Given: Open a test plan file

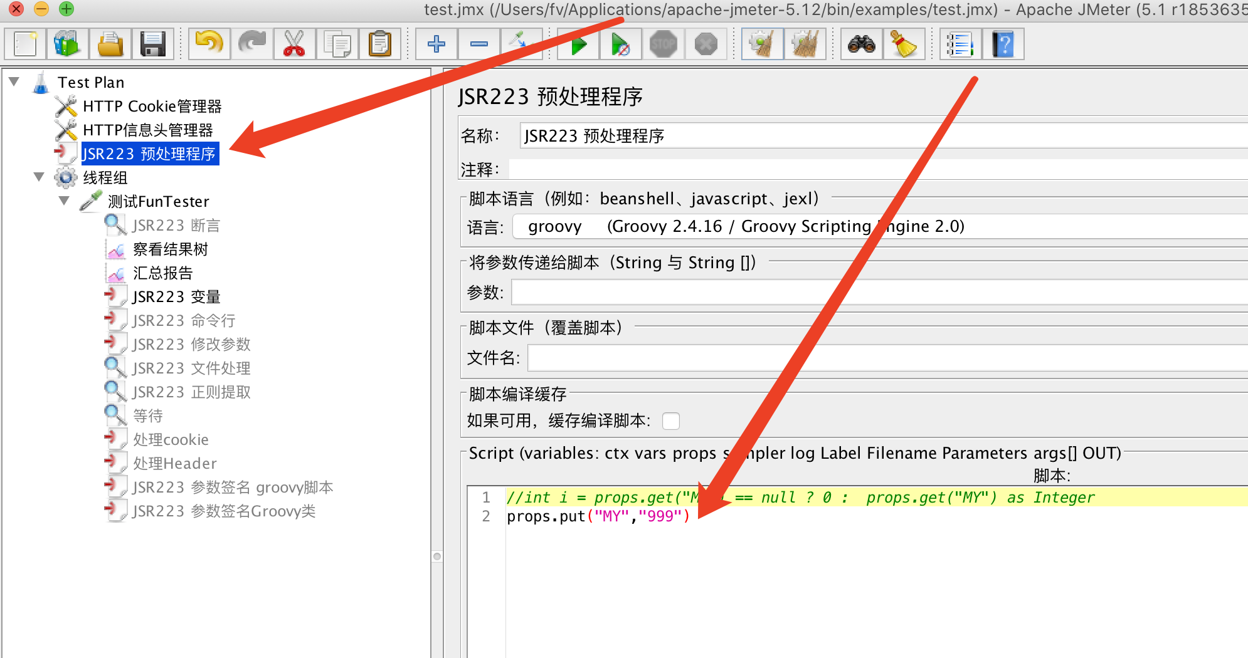Looking at the screenshot, I should (x=110, y=44).
